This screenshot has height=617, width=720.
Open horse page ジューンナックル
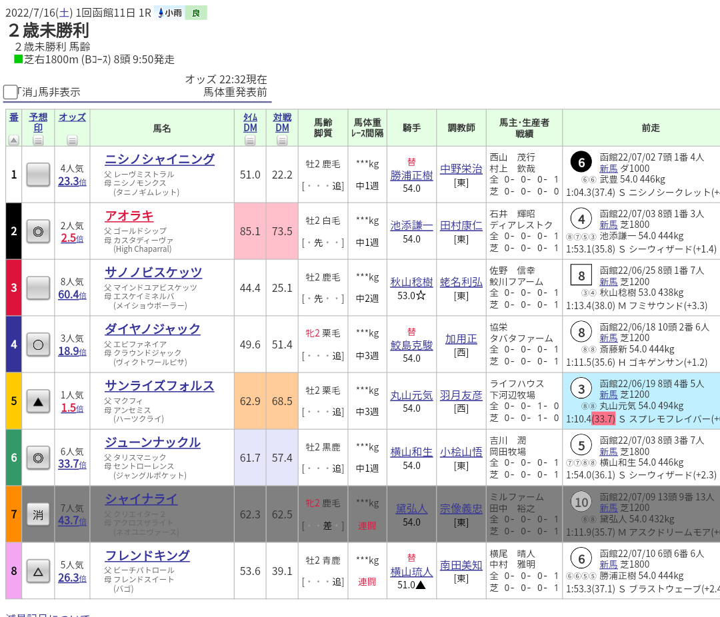click(x=153, y=442)
